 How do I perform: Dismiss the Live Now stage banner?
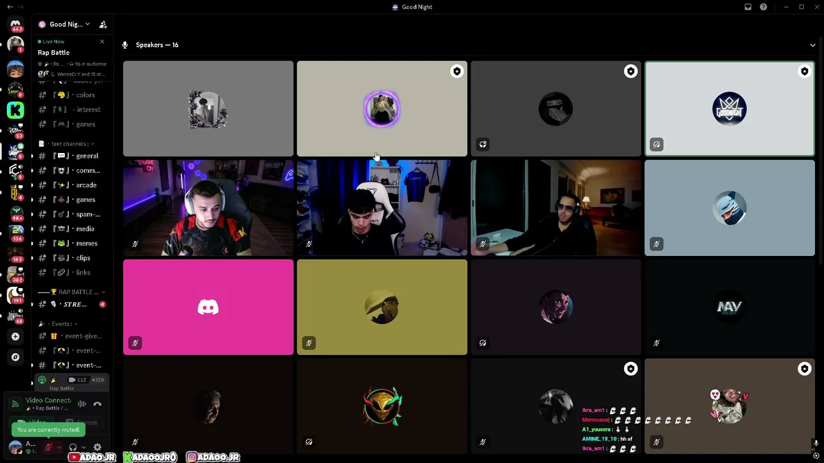click(x=102, y=42)
